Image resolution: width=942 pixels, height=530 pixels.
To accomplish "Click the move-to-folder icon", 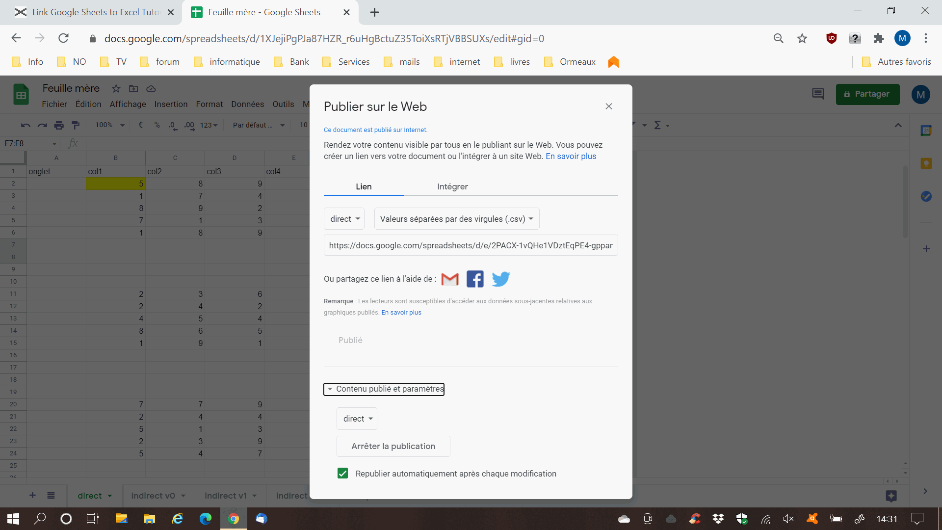I will pyautogui.click(x=133, y=88).
